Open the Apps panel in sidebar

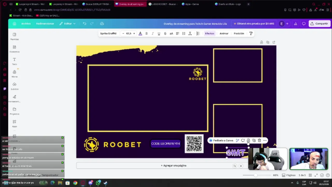point(15,124)
